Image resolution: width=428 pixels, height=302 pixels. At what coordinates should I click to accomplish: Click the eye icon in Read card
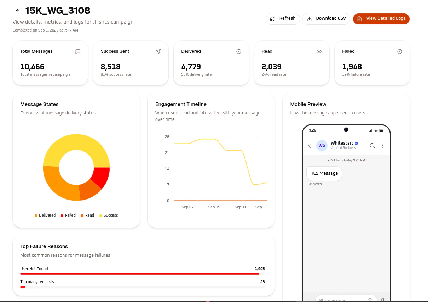(319, 51)
